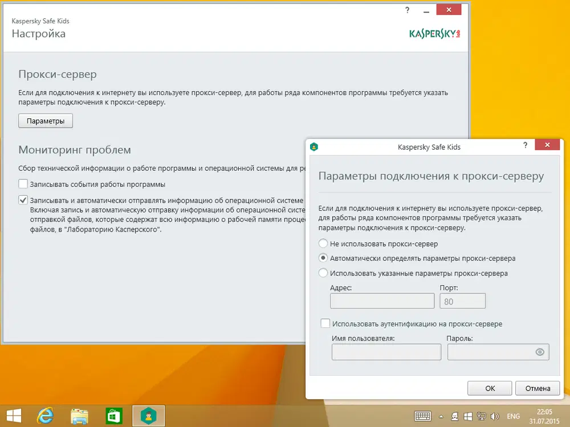The height and width of the screenshot is (427, 570).
Task: Click the Настройка window title
Action: point(39,34)
